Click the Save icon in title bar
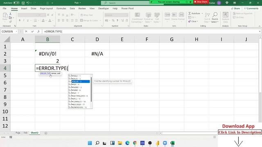 [x=23, y=3]
